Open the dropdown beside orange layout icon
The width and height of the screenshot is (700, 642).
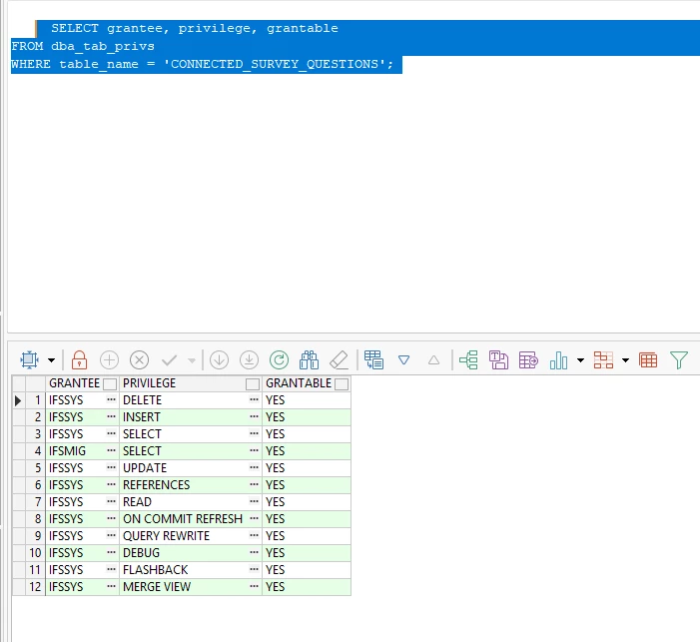pyautogui.click(x=625, y=360)
